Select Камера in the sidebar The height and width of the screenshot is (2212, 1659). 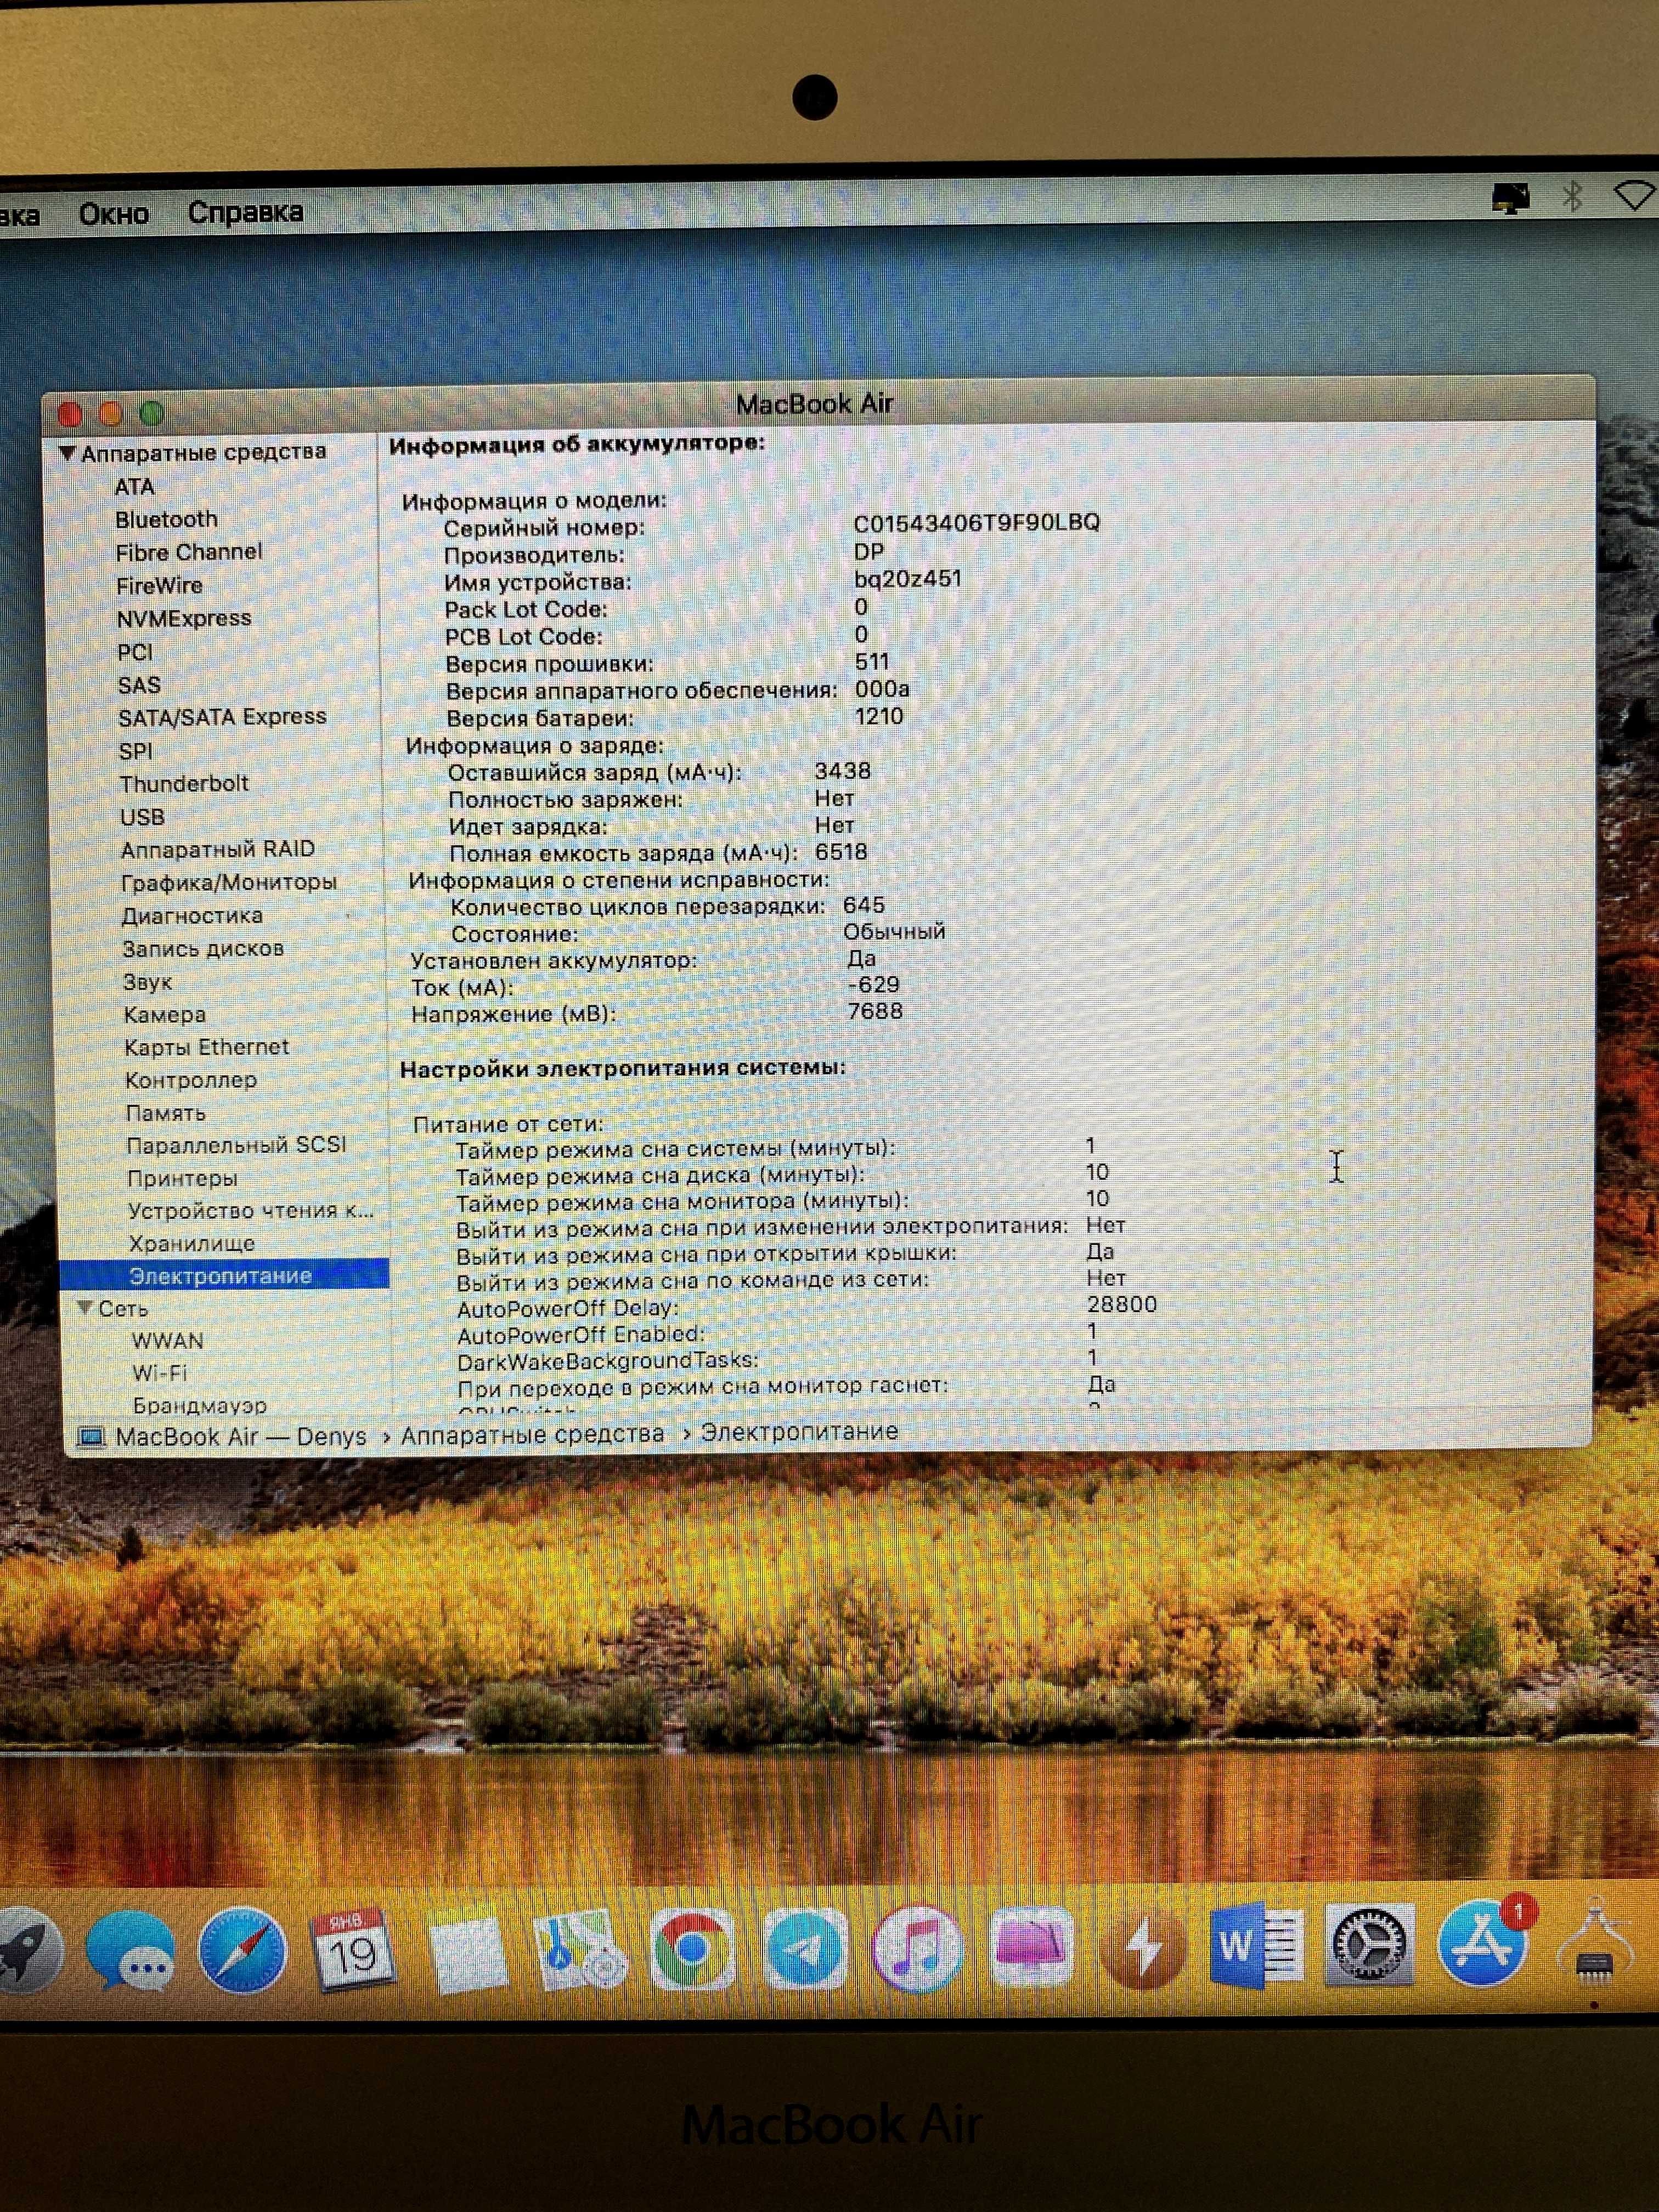pyautogui.click(x=165, y=1014)
